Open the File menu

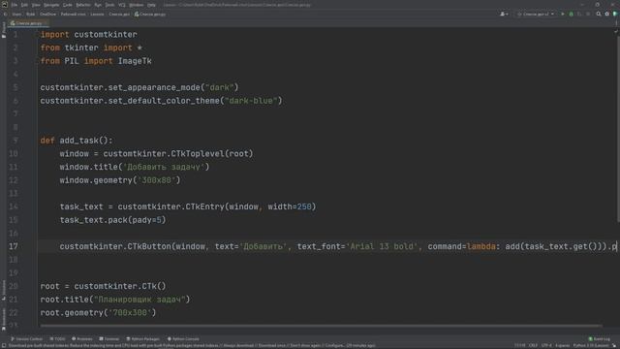pos(15,5)
